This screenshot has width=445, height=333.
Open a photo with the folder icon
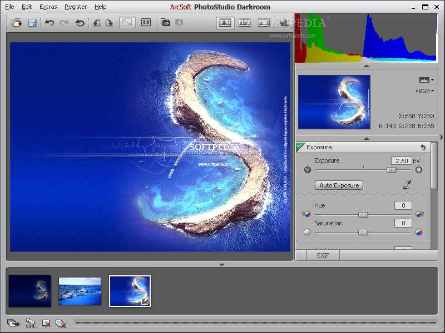16,23
